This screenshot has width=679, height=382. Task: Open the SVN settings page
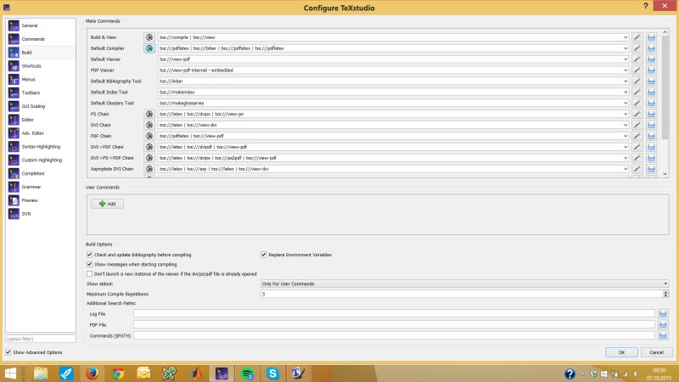click(x=41, y=214)
